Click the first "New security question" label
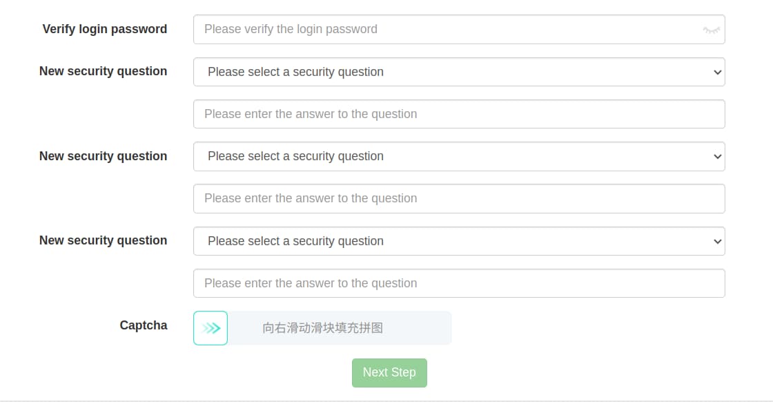Viewport: 773px width, 402px height. [x=103, y=71]
